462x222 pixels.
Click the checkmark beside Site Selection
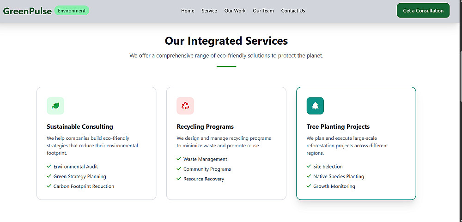(309, 166)
